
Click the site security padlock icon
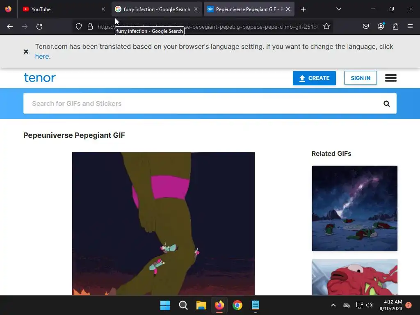(90, 27)
